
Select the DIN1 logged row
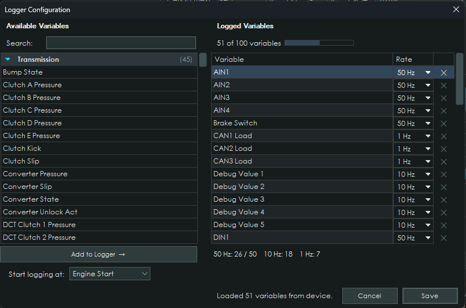(x=302, y=238)
